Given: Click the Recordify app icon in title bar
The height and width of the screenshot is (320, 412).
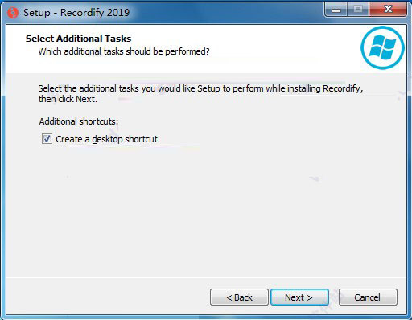Looking at the screenshot, I should pos(13,13).
